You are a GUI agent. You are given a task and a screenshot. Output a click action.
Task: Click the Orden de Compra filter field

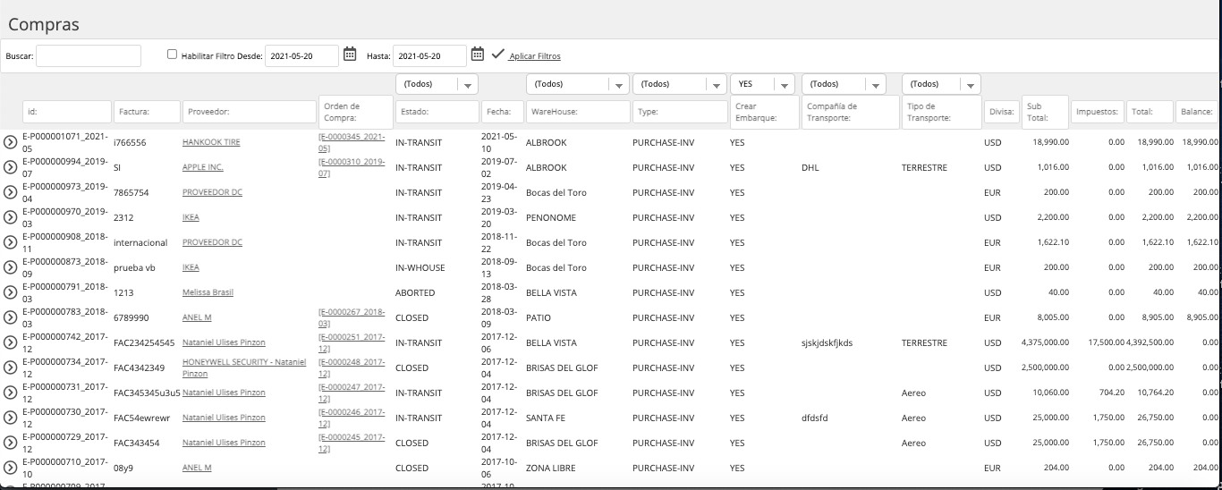pos(355,112)
